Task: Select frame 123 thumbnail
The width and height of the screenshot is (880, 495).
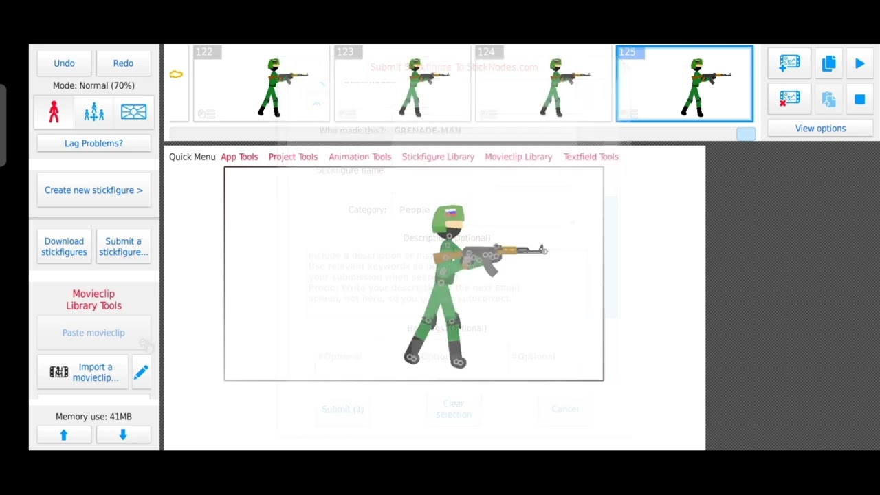Action: [x=402, y=84]
